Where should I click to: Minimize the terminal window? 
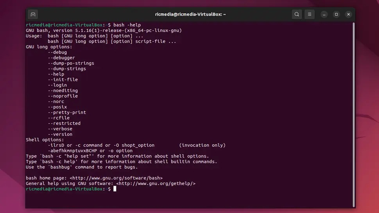[x=324, y=14]
